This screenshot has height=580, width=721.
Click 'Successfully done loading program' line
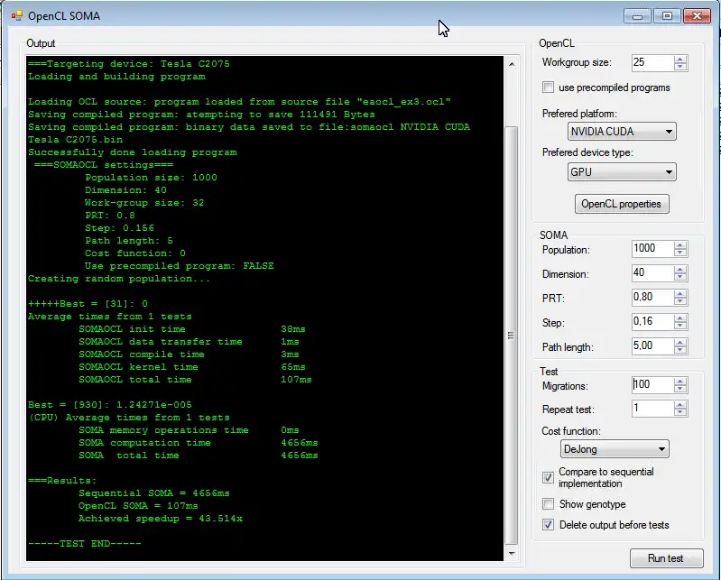(133, 152)
